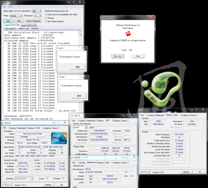The image size is (208, 188).
Task: Open the Help menu in Hyper PI
Action: tap(10, 6)
